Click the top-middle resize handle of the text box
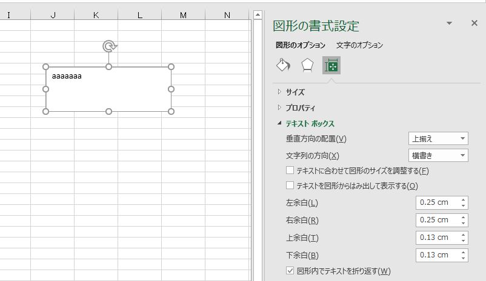486x281 pixels. 108,66
